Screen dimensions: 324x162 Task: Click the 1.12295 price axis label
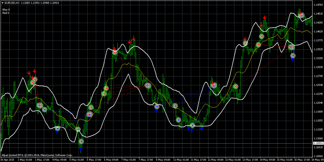point(318,94)
